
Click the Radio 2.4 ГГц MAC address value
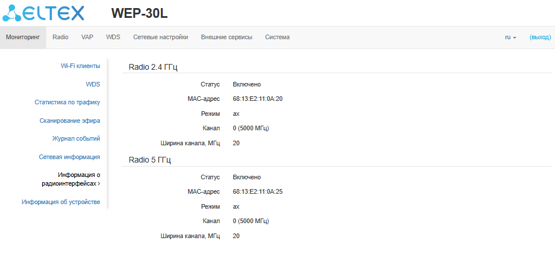pos(257,99)
